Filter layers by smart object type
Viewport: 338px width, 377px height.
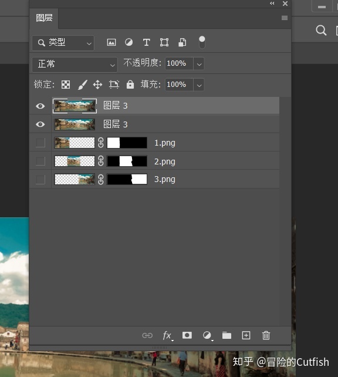(182, 42)
